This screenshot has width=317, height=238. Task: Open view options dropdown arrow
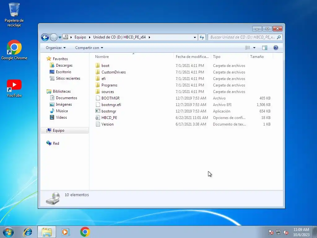click(x=254, y=48)
